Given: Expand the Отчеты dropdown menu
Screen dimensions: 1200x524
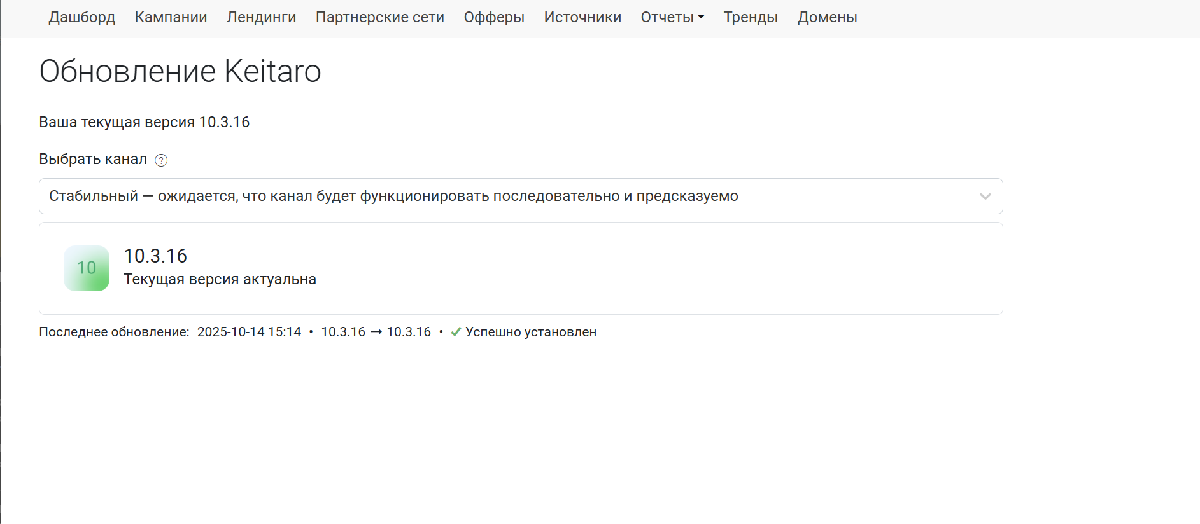Looking at the screenshot, I should coord(672,17).
